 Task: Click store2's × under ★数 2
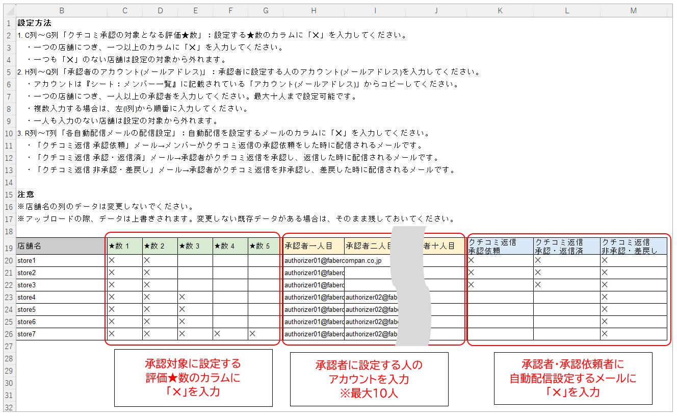click(147, 273)
